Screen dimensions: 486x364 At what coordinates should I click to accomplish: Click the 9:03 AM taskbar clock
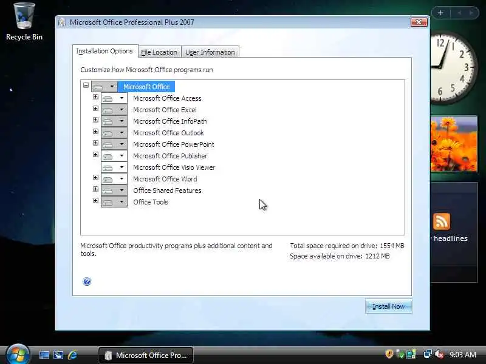pos(463,355)
